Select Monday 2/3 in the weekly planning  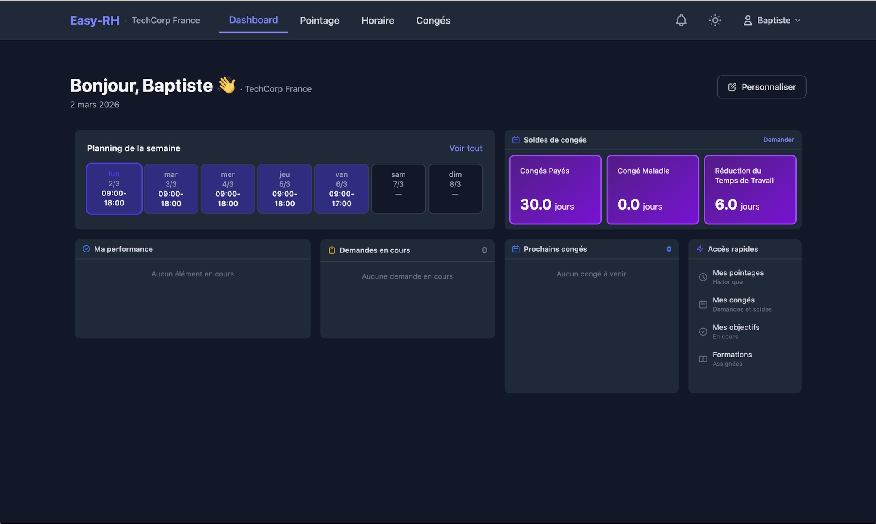pos(114,188)
